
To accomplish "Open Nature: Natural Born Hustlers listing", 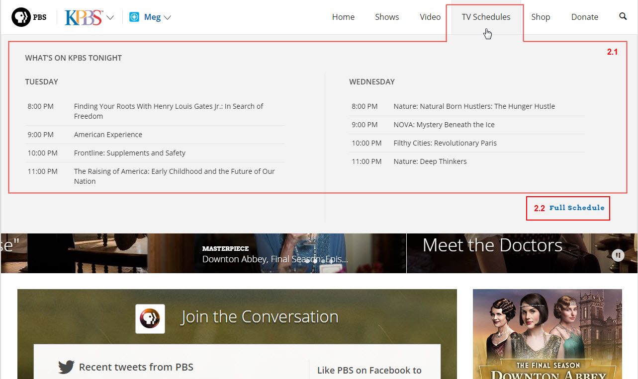I will click(474, 106).
